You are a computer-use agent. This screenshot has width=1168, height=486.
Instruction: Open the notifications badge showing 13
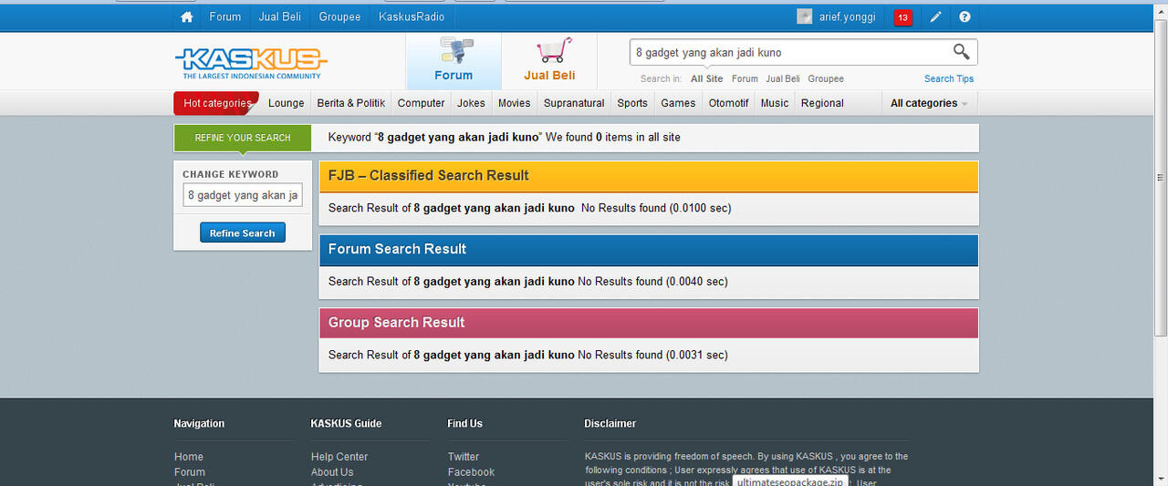tap(902, 17)
